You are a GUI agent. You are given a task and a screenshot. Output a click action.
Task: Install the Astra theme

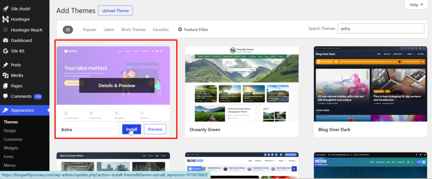(132, 129)
